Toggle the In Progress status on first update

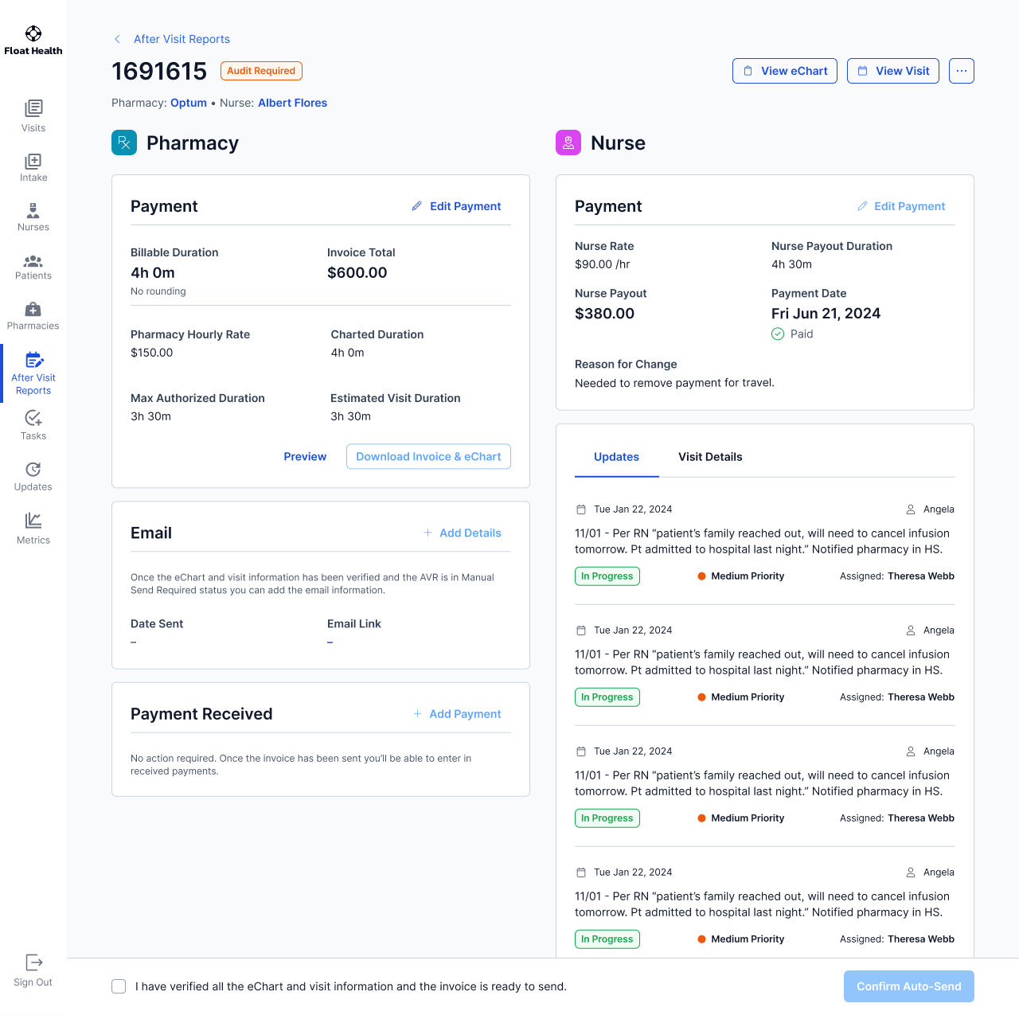coord(607,576)
